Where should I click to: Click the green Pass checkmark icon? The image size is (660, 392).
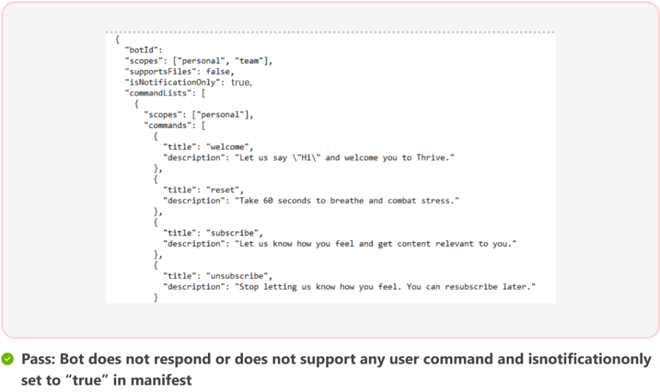tap(7, 358)
